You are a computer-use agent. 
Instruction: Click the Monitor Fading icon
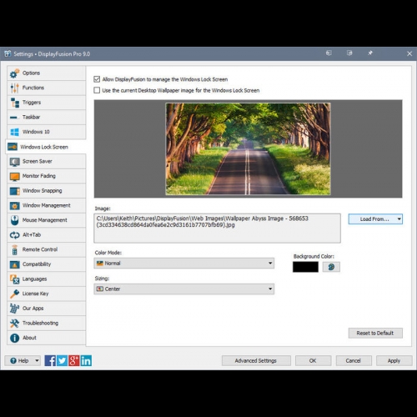point(14,176)
